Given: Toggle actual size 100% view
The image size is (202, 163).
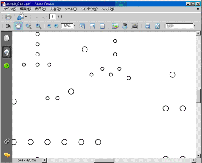Looking at the screenshot, I should pyautogui.click(x=82, y=26).
